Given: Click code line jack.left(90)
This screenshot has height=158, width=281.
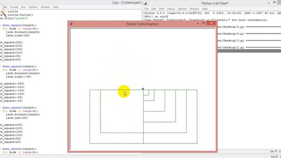Looking at the screenshot, I should coord(17,118).
